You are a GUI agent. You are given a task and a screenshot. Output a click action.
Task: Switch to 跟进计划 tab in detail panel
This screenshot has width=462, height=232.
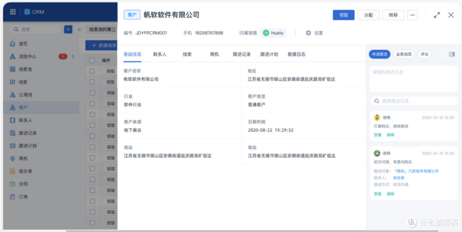pyautogui.click(x=269, y=54)
